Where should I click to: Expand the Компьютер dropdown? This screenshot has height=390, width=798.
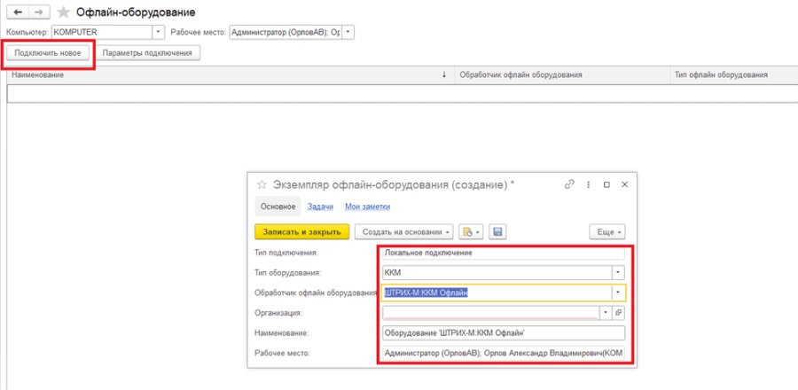(158, 32)
